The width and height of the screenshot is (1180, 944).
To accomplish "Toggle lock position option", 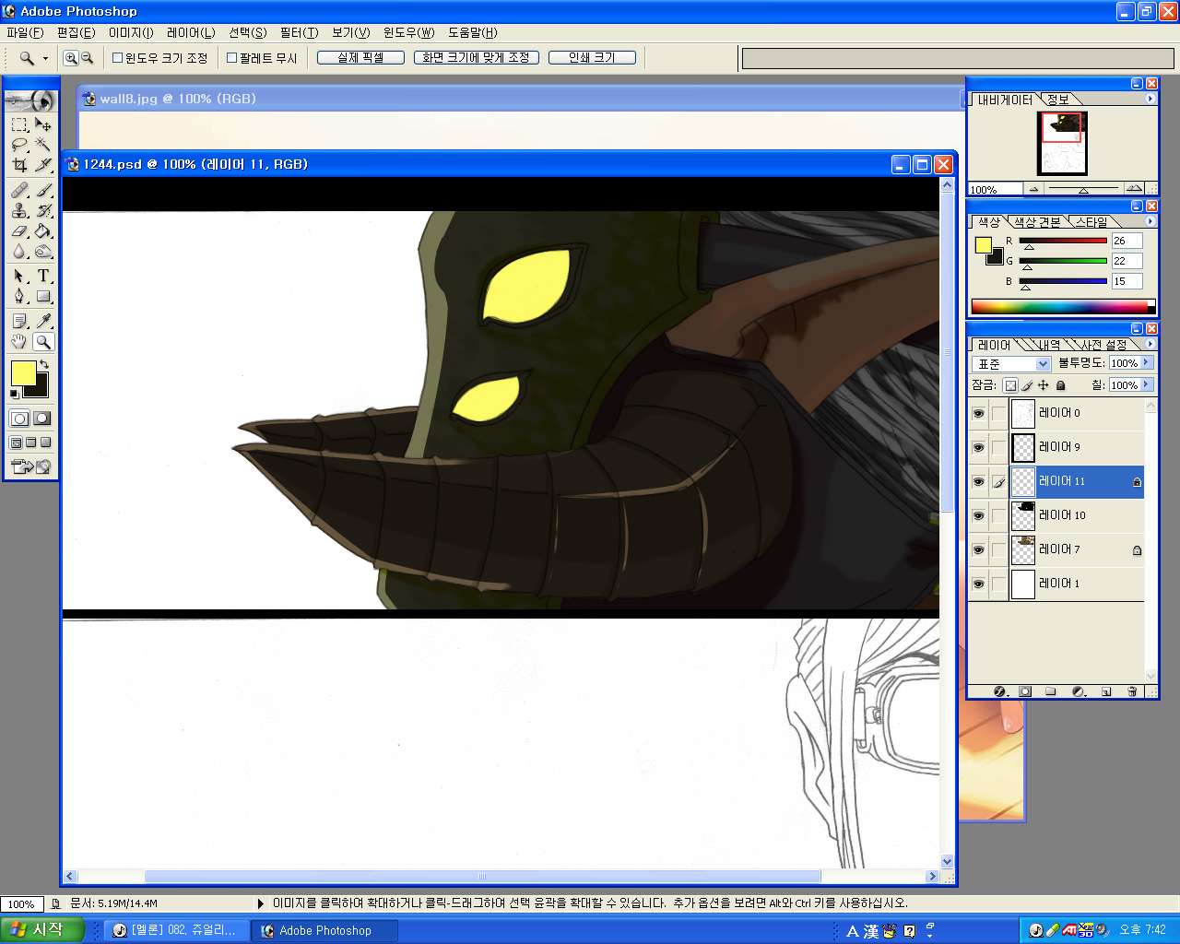I will (x=1044, y=385).
